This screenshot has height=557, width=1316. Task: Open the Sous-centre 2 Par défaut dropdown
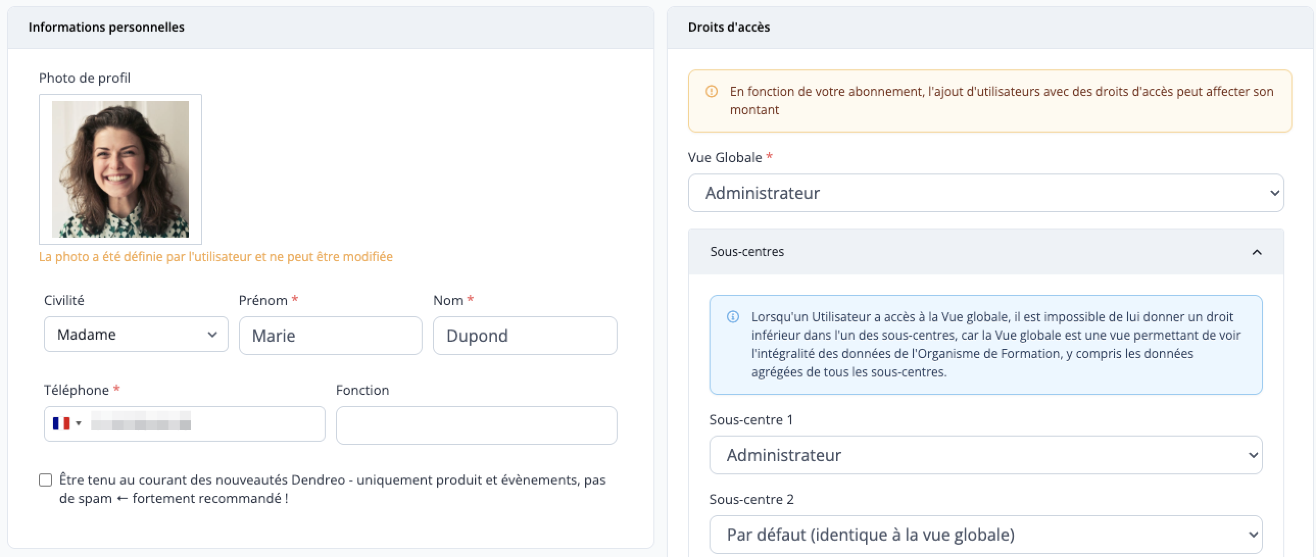click(x=985, y=535)
